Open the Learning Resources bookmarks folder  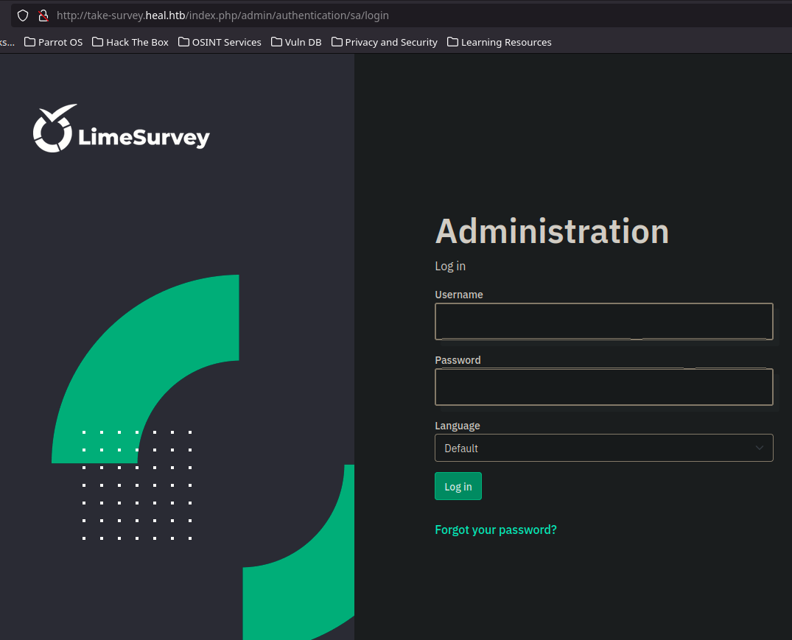point(500,43)
